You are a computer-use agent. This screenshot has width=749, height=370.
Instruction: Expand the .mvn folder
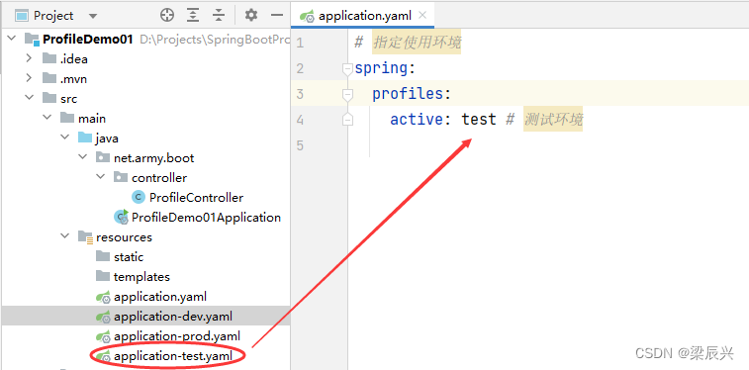pyautogui.click(x=29, y=78)
